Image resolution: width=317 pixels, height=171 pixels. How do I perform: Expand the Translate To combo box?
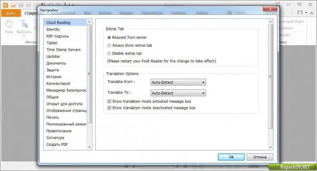178,93
